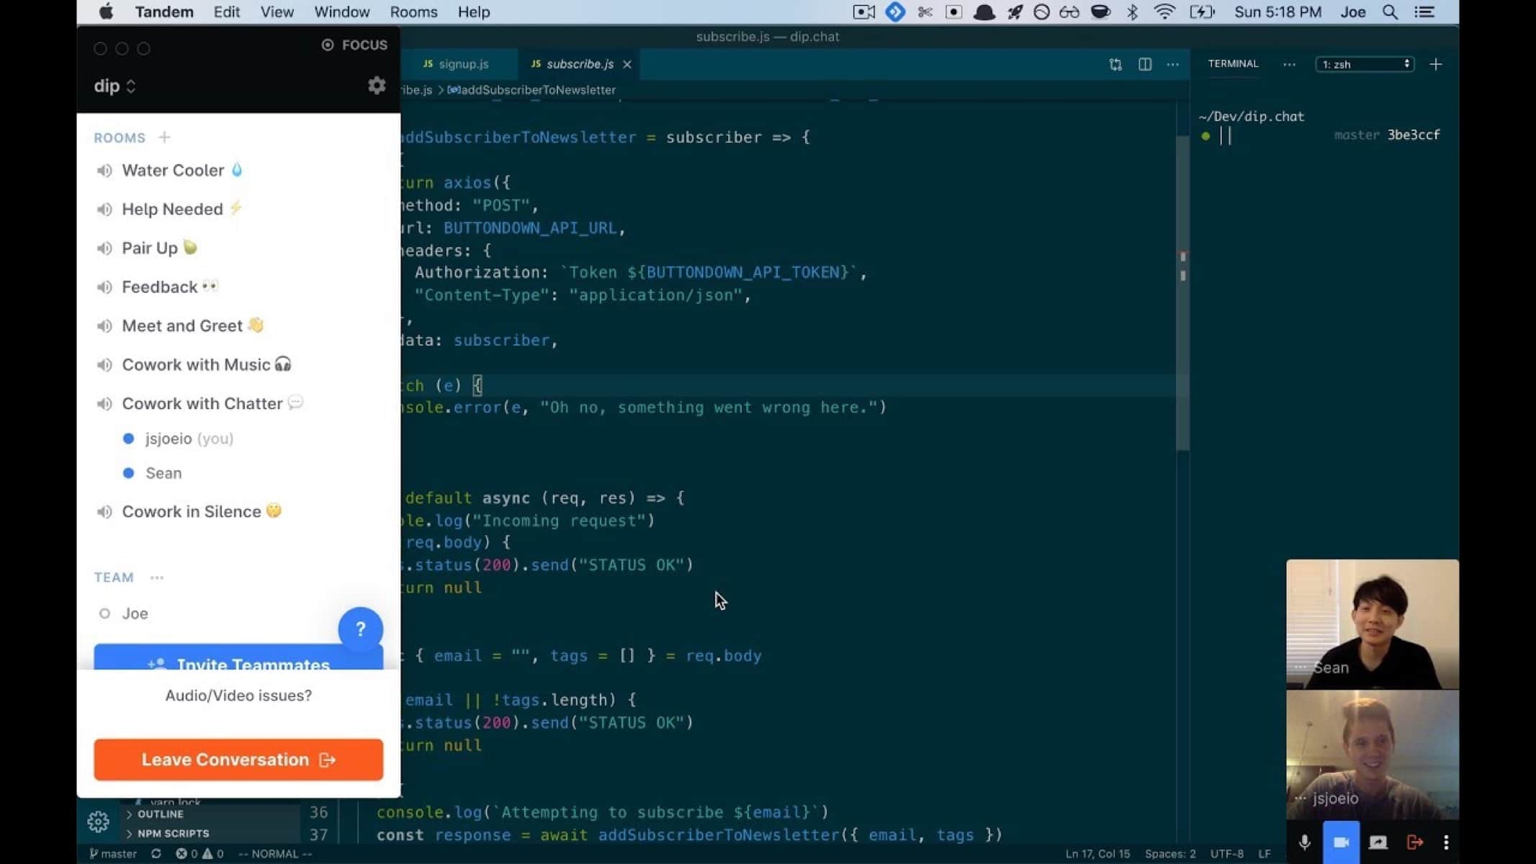Click Audio/Video issues link
The height and width of the screenshot is (864, 1536).
click(238, 696)
